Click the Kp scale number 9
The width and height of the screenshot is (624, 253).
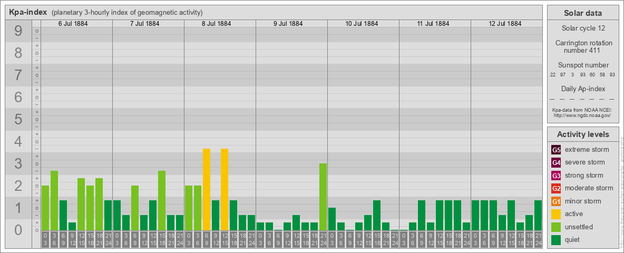[x=18, y=31]
